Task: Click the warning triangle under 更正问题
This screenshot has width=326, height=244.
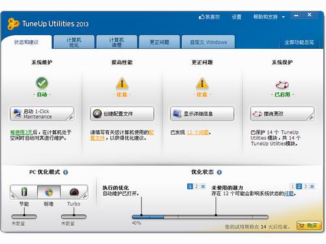Action: (202, 83)
